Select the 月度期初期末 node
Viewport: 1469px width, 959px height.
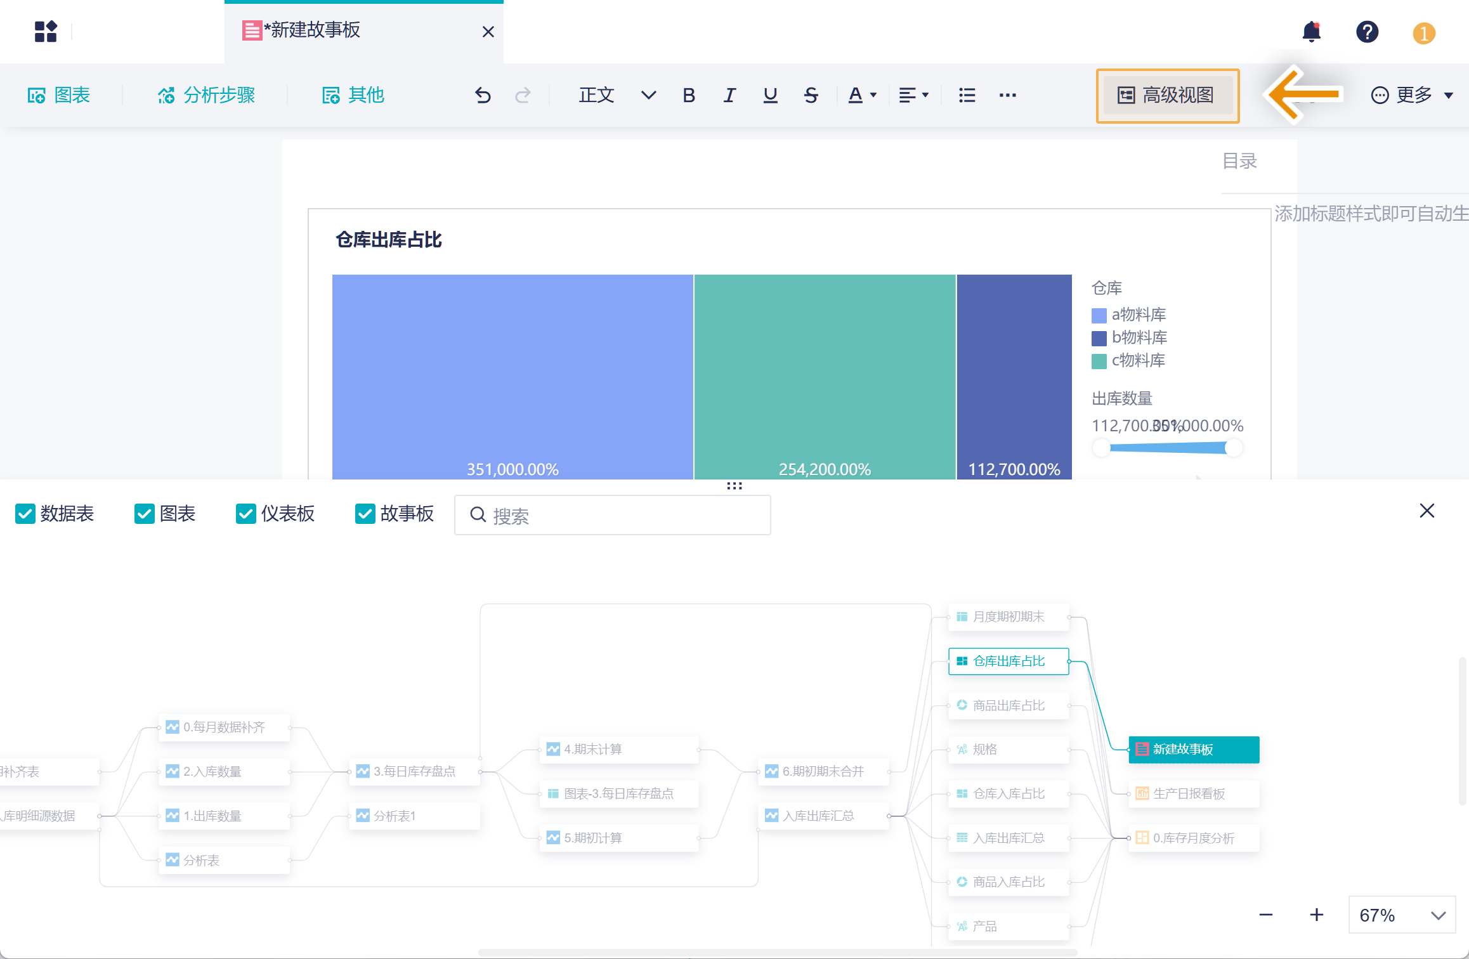[1009, 616]
